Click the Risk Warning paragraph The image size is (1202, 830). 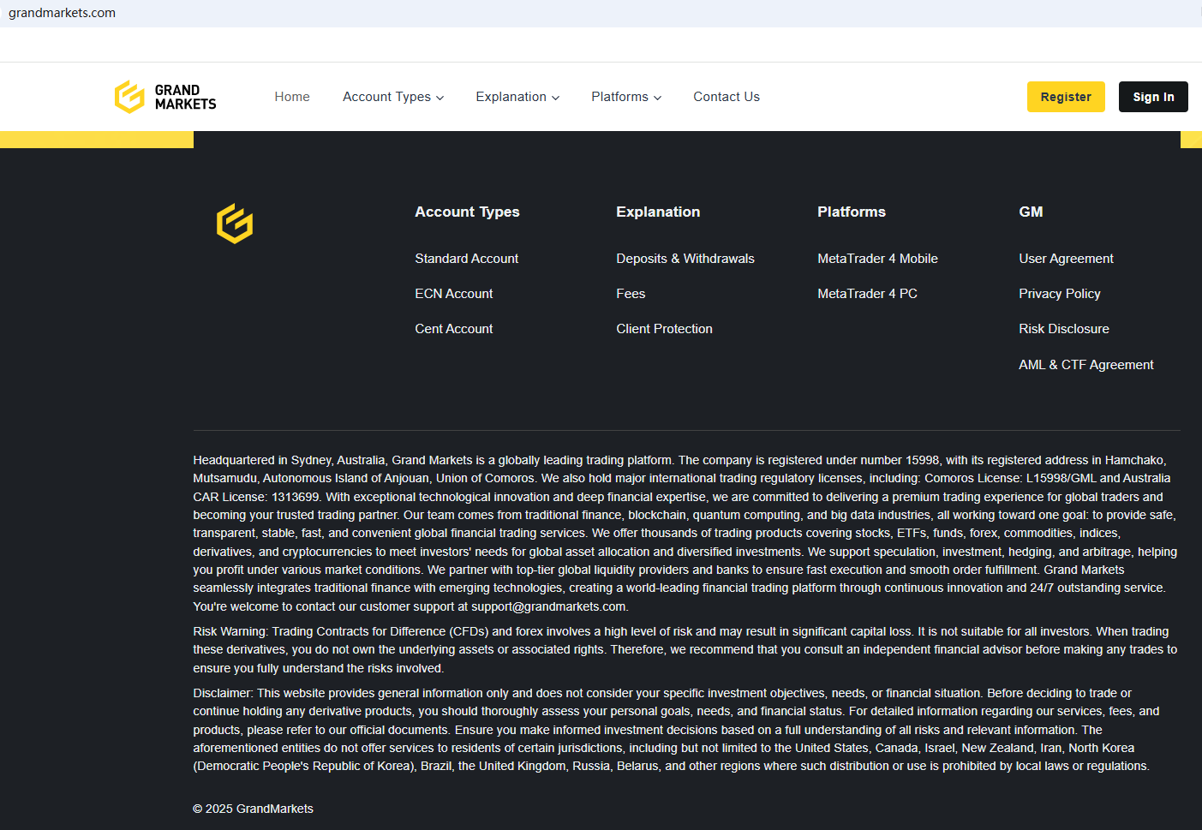pos(685,650)
